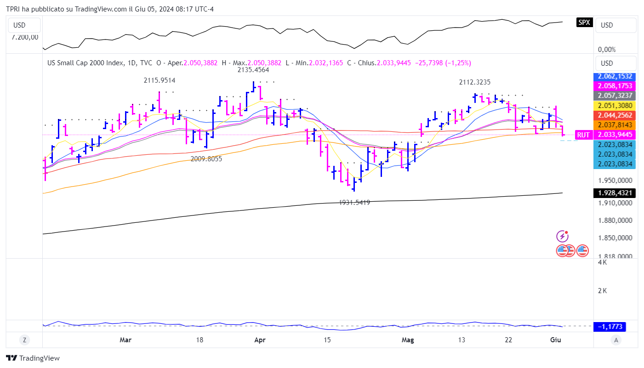Click the purple lightning bolt news icon
The height and width of the screenshot is (368, 644).
(563, 237)
